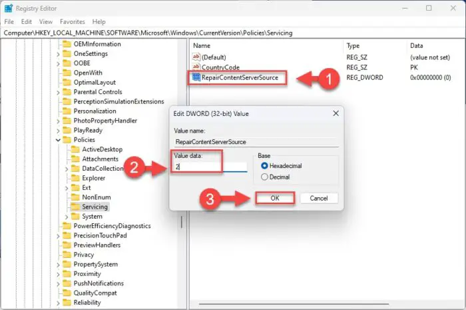Click the registry path address bar
Screen dimensions: 466x310
pyautogui.click(x=233, y=33)
